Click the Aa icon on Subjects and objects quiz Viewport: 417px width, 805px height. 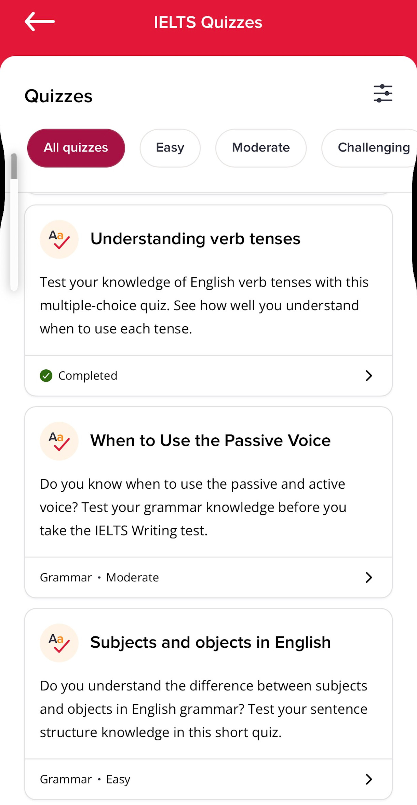tap(59, 643)
